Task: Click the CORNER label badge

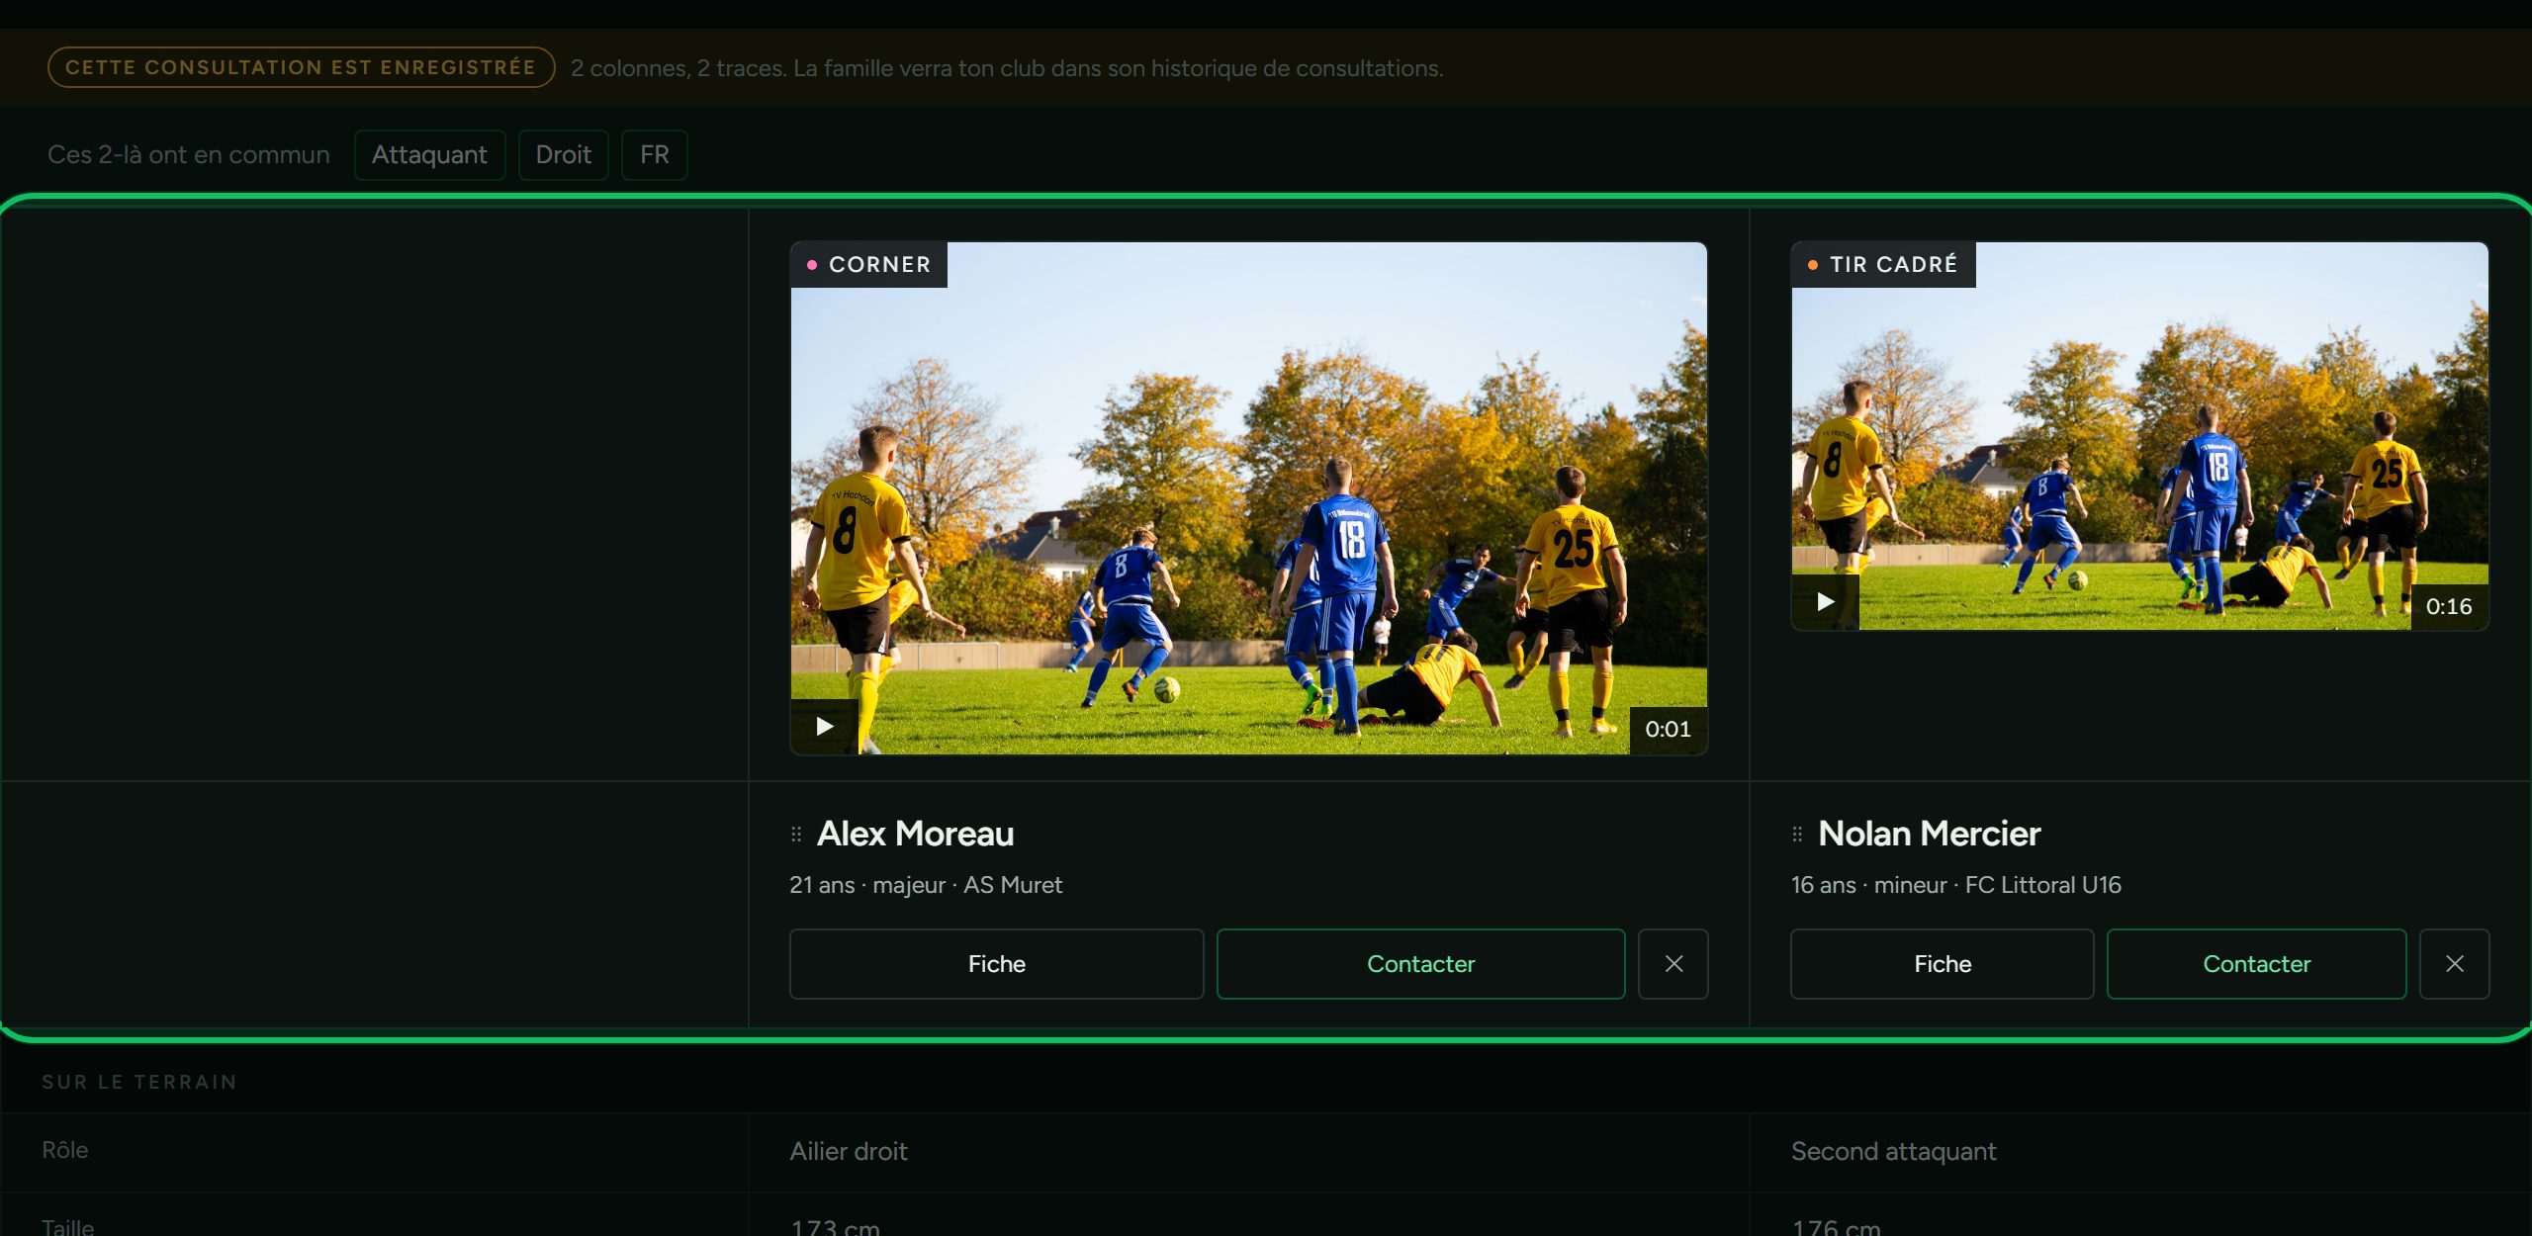Action: [x=869, y=265]
